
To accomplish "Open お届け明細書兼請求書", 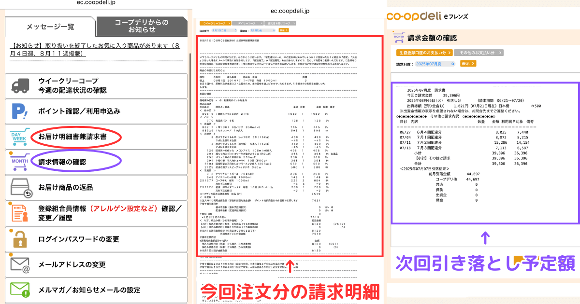I will [x=96, y=137].
